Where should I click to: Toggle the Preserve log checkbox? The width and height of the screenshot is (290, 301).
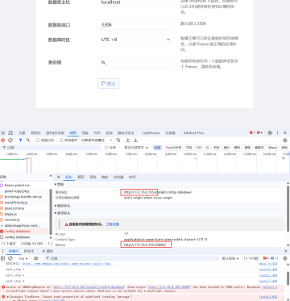38,140
